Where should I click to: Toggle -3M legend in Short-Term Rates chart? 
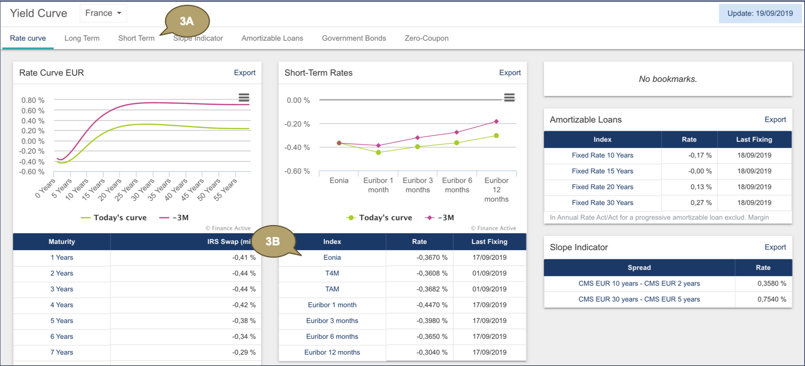[439, 218]
